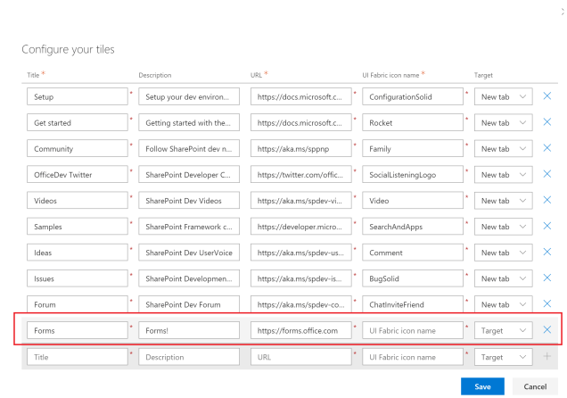Remove the Ideas tile row

click(x=547, y=253)
